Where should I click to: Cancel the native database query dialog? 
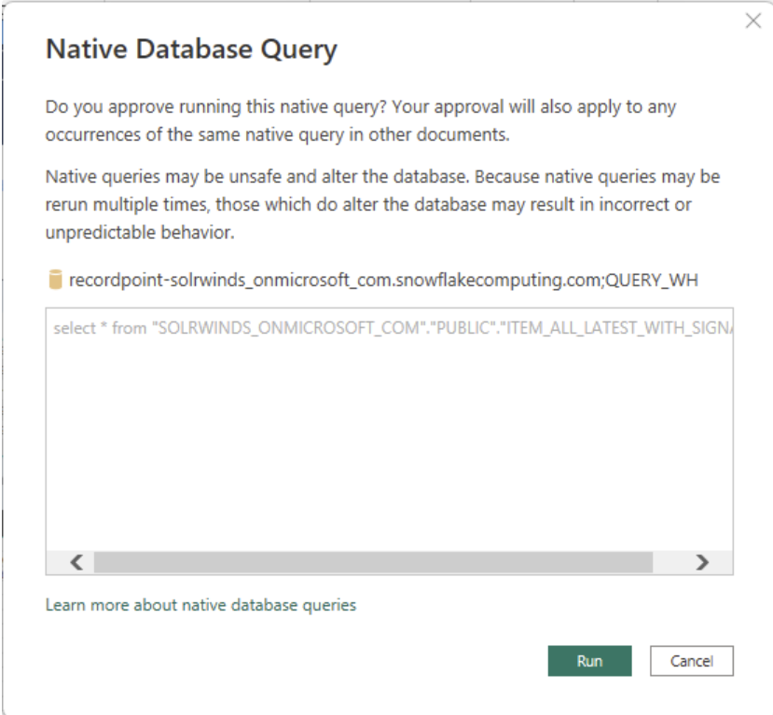(x=691, y=661)
